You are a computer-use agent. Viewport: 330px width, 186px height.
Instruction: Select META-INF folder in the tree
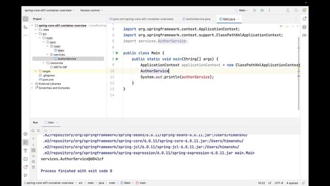[x=60, y=67]
